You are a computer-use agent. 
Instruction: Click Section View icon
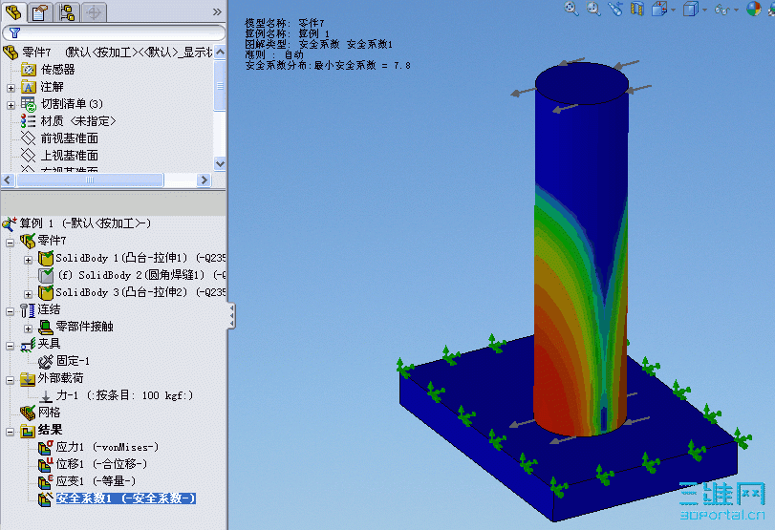click(x=637, y=9)
